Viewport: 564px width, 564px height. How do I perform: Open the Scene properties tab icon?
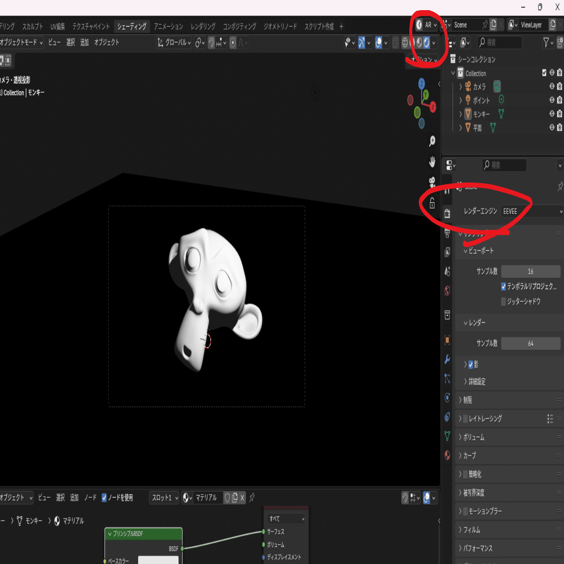coord(448,271)
